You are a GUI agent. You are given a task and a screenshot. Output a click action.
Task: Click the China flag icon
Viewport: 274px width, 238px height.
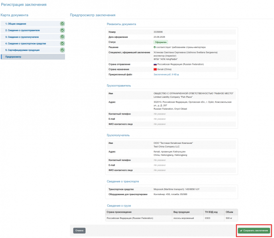155,69
